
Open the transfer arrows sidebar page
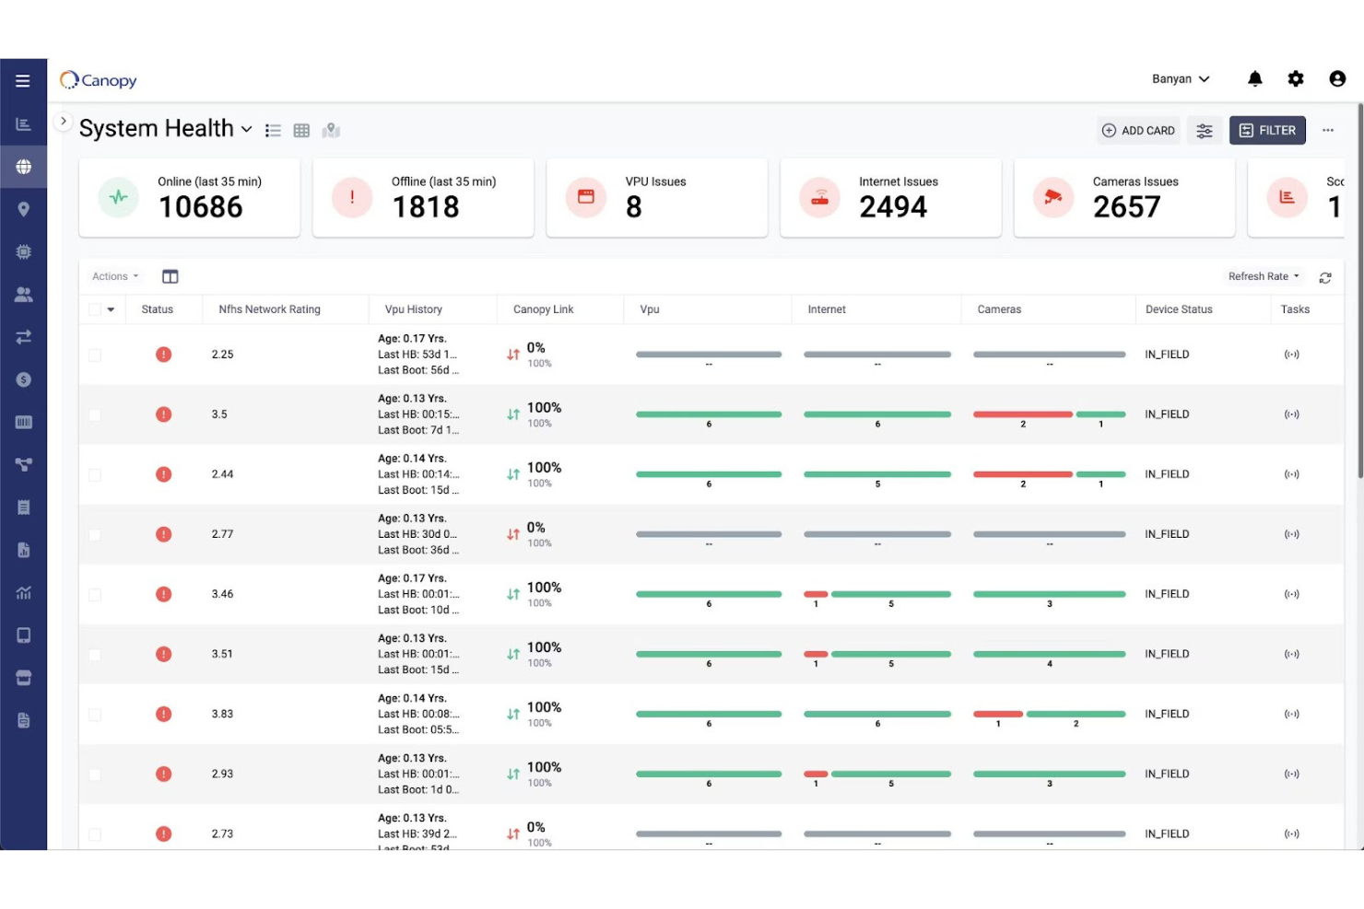(x=24, y=337)
